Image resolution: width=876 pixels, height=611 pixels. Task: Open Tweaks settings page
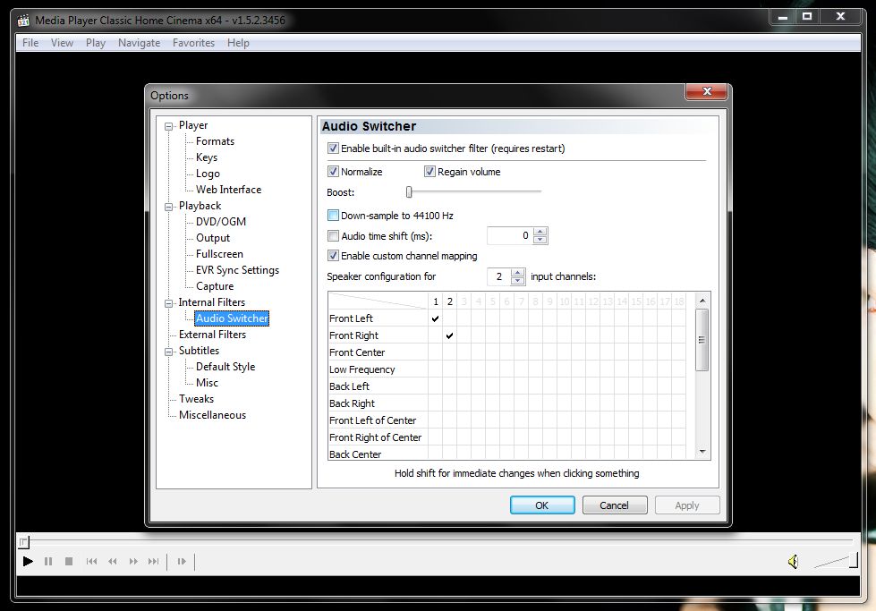(196, 399)
